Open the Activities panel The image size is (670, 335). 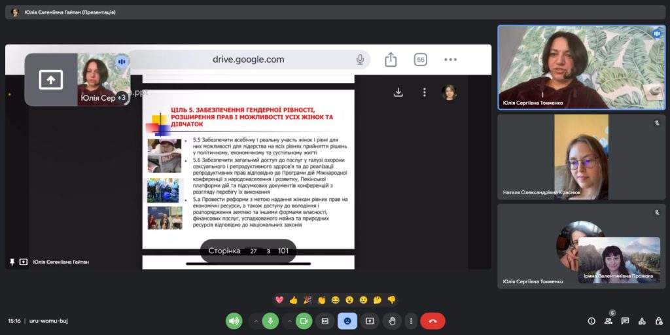(x=641, y=321)
